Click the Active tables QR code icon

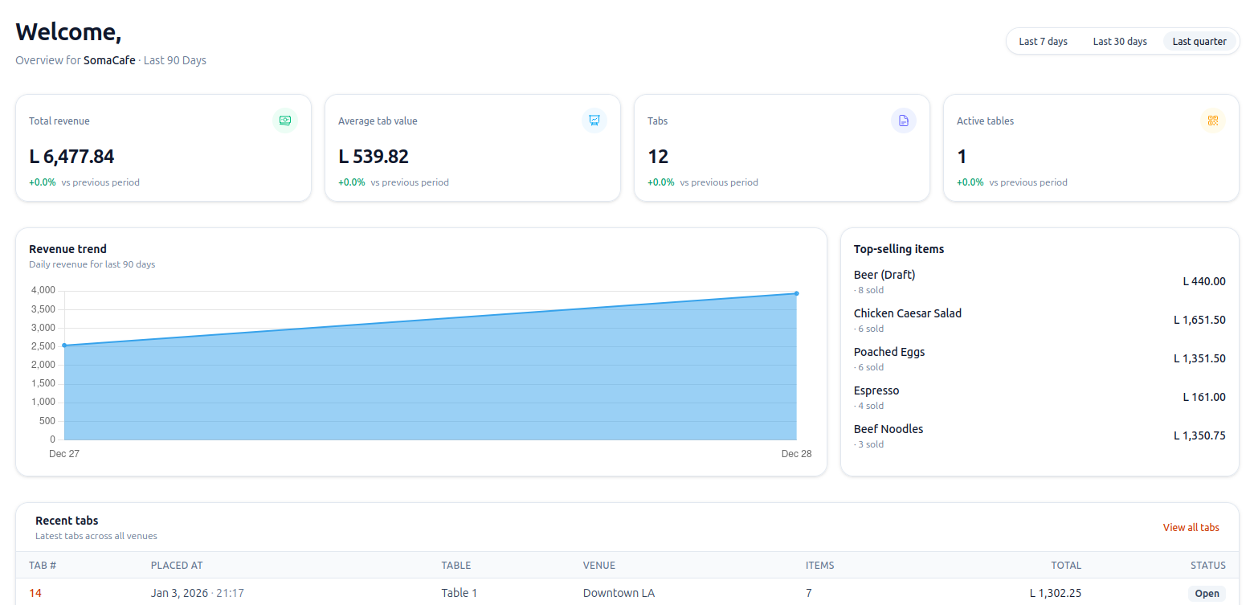[x=1212, y=121]
